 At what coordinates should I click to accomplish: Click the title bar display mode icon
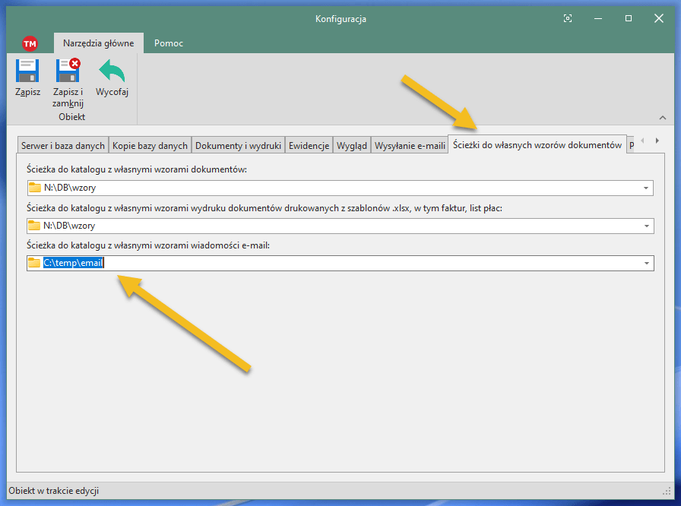tap(567, 18)
